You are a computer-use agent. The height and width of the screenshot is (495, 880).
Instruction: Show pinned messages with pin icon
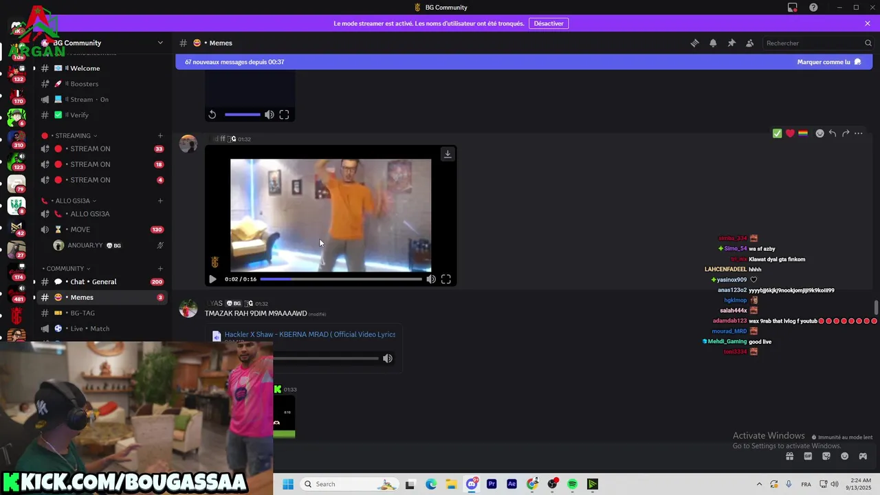pyautogui.click(x=731, y=43)
